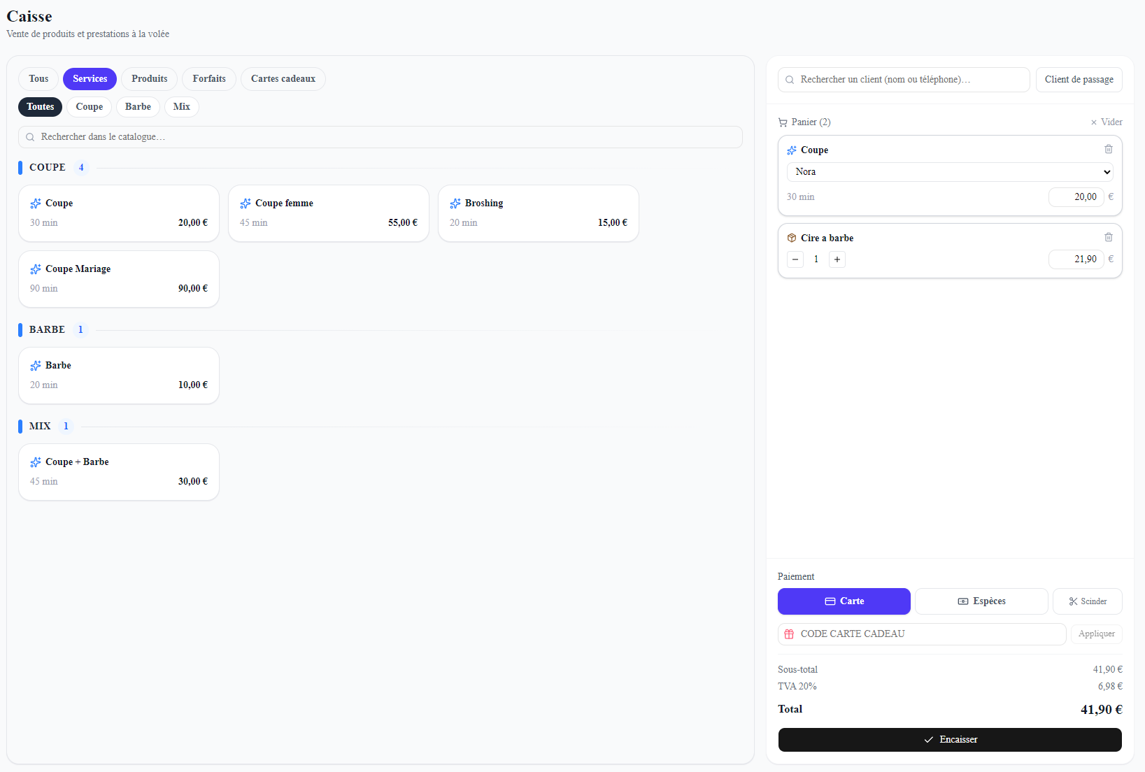Delete Coupe item with trash icon
Image resolution: width=1145 pixels, height=772 pixels.
[1108, 149]
